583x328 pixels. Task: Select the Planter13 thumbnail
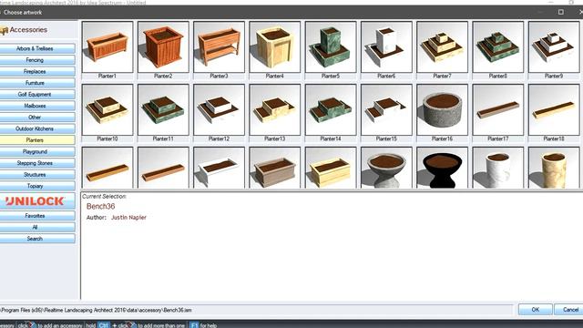pyautogui.click(x=275, y=109)
